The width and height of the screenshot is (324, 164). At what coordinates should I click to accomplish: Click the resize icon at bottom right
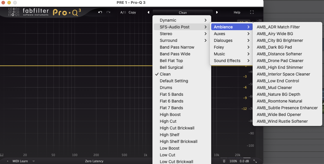click(x=255, y=161)
